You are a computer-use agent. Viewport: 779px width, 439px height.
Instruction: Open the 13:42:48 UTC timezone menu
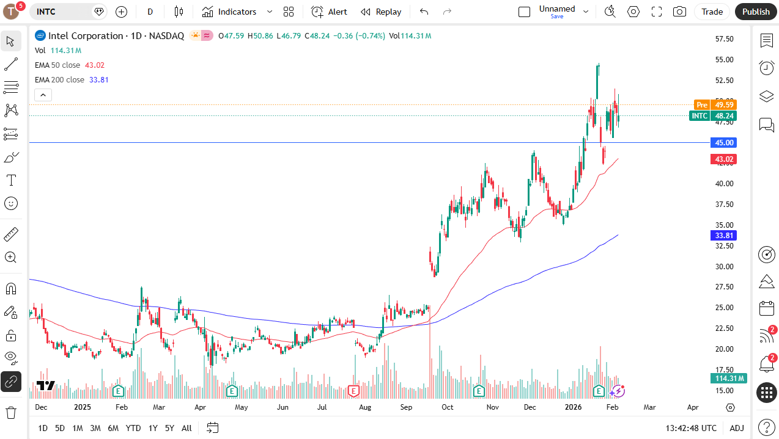click(x=692, y=428)
